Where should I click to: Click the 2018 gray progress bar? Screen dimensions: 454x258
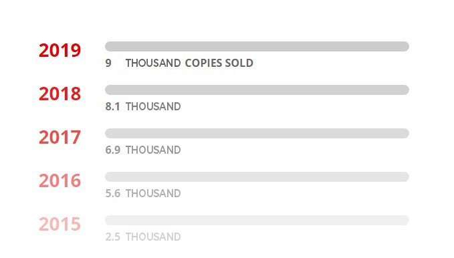257,90
